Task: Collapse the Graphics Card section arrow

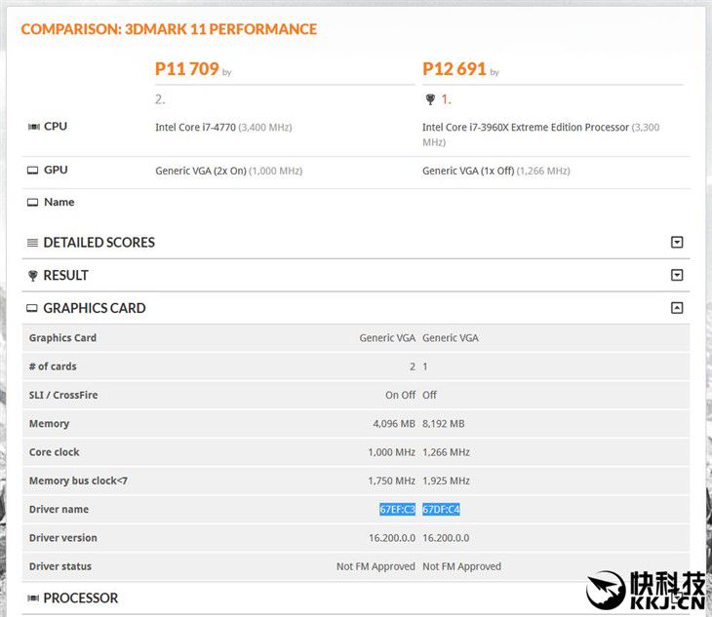Action: 677,308
